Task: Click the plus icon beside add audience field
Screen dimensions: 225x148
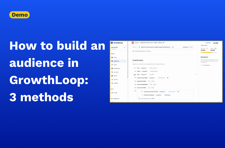Action: pos(133,51)
